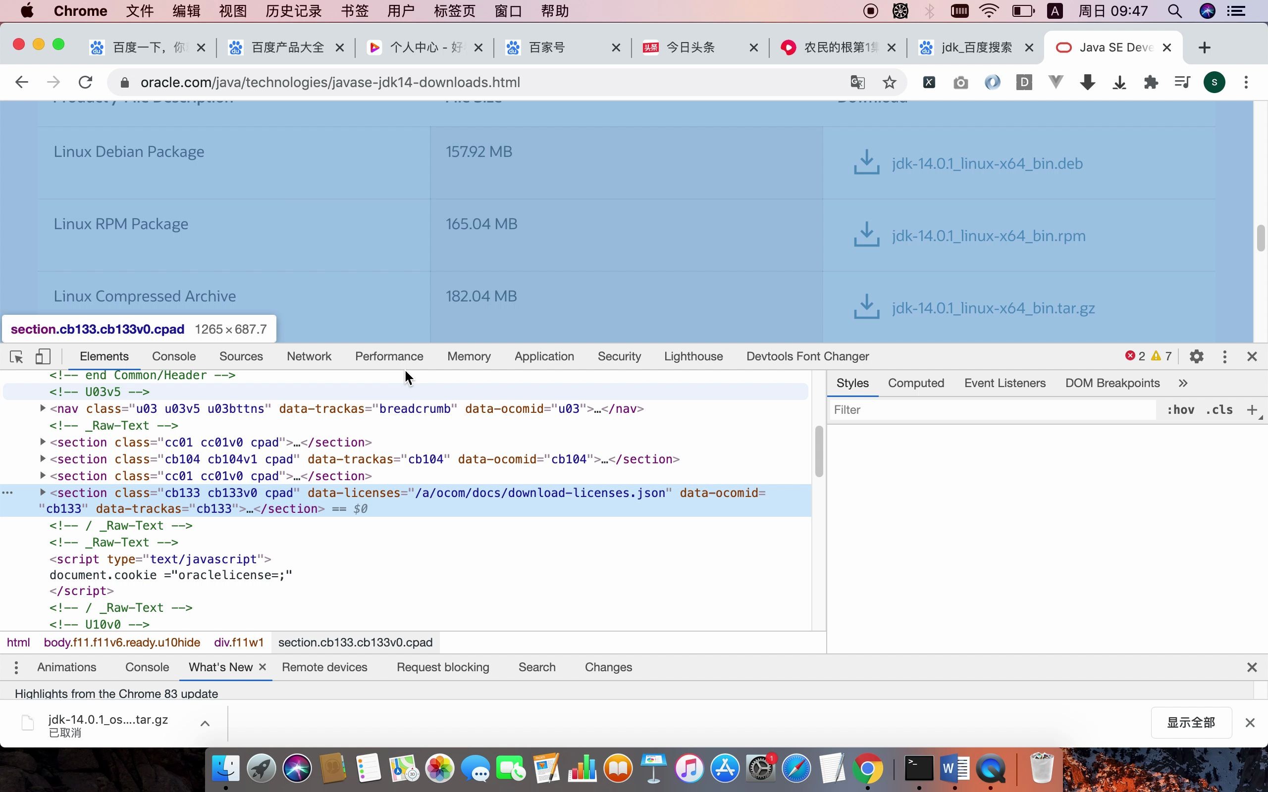Open the Chrome extensions puzzle icon

click(x=1151, y=82)
